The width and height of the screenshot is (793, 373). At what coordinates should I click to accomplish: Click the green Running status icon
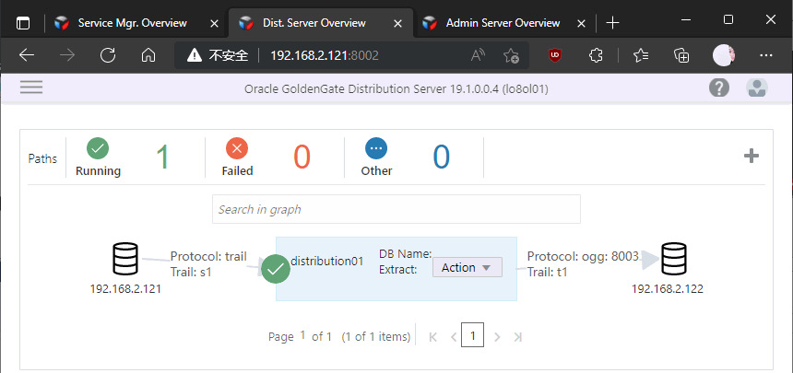[98, 148]
